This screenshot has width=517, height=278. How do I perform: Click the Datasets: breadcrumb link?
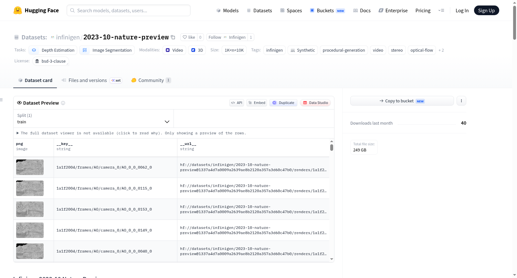tap(34, 37)
